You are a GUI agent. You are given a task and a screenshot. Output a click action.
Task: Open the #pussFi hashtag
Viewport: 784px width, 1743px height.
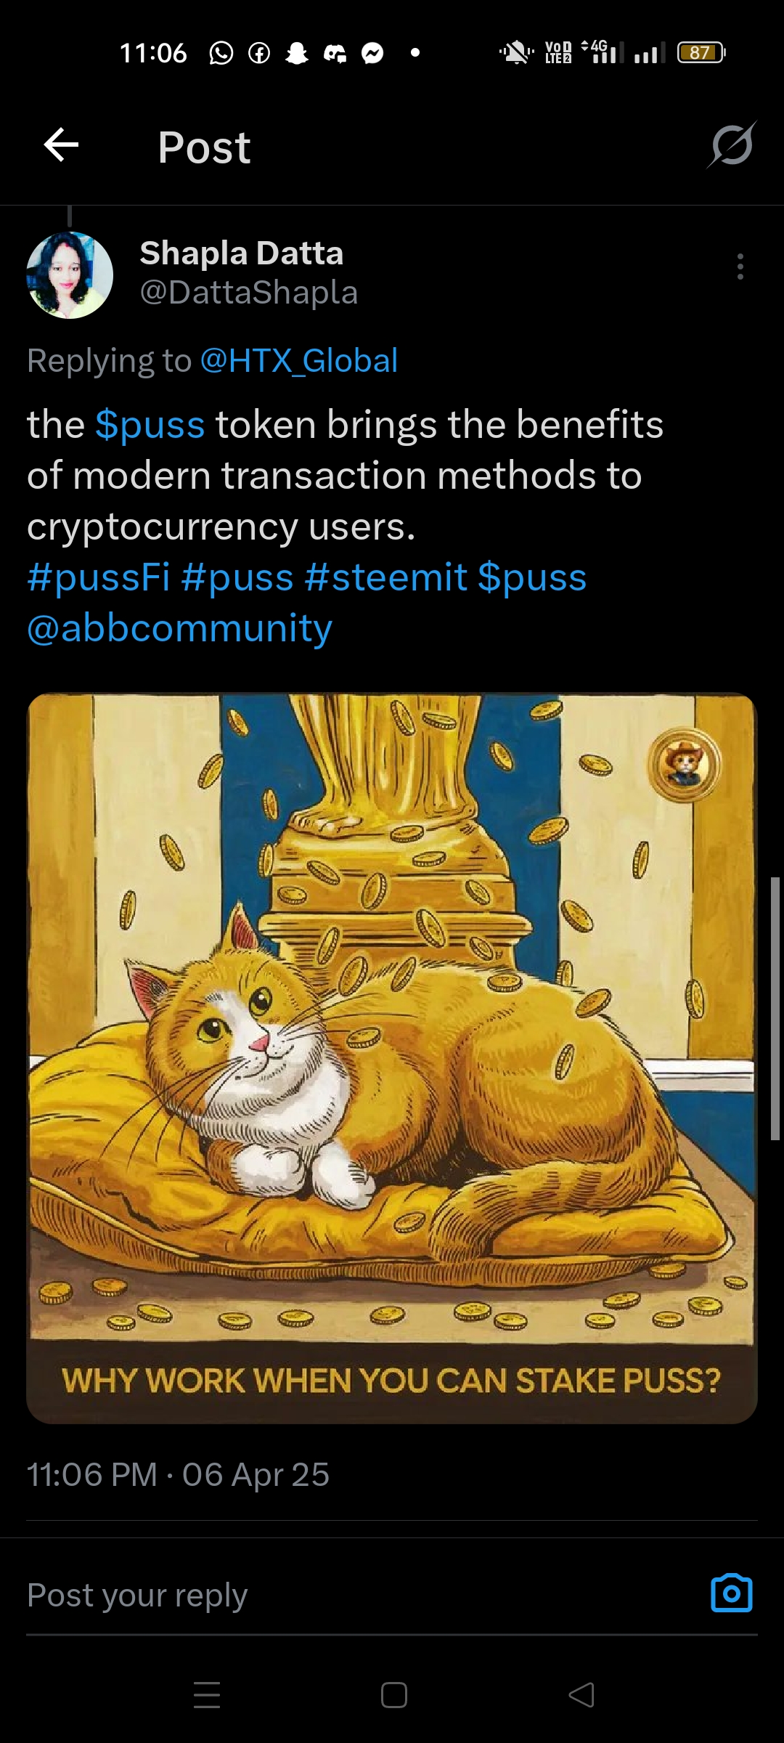coord(99,577)
